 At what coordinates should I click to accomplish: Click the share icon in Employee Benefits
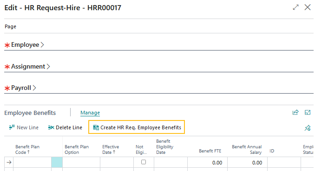(295, 113)
